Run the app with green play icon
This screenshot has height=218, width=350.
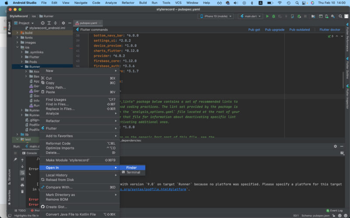coord(267,16)
